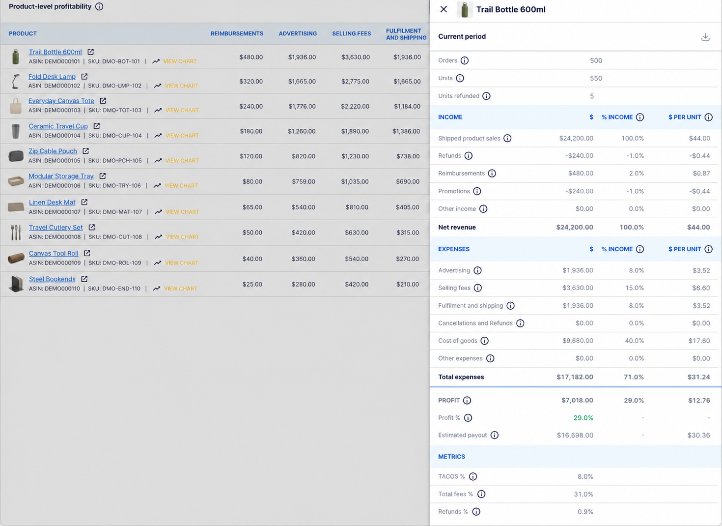The height and width of the screenshot is (526, 722).
Task: View chart for Trail Bottle 600ml
Action: [174, 61]
